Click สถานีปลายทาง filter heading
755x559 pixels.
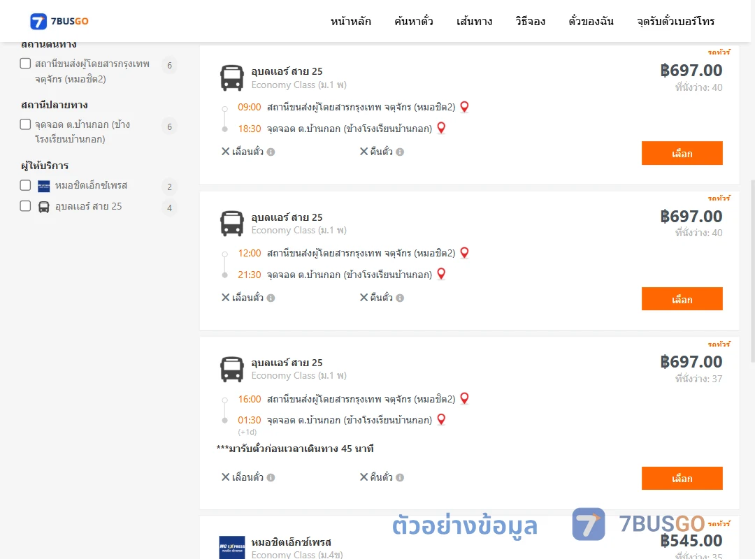55,105
